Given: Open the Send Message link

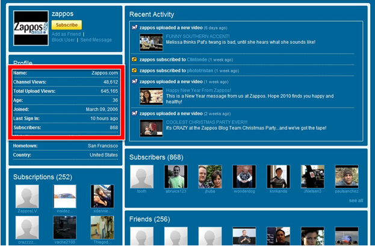Looking at the screenshot, I should click(x=96, y=40).
